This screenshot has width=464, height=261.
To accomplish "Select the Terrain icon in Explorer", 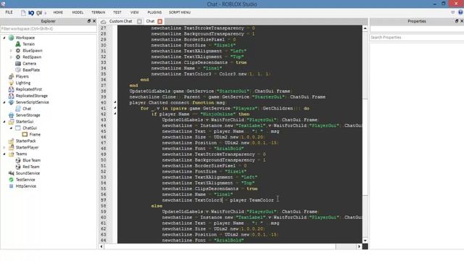I will pyautogui.click(x=18, y=44).
